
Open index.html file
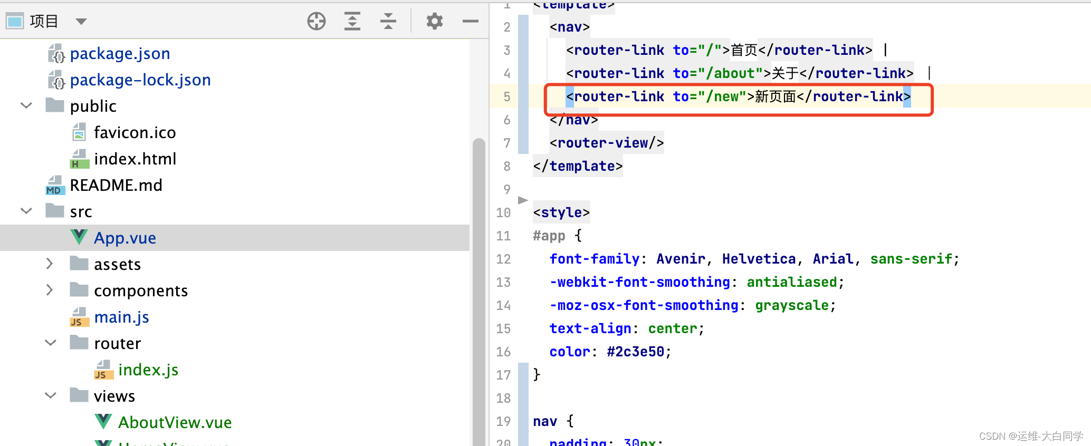point(135,159)
